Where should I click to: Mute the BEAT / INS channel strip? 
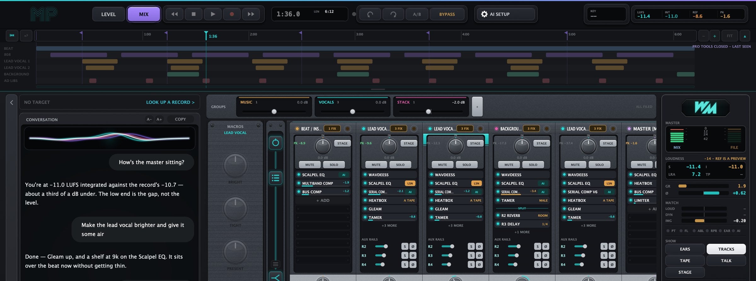coord(310,165)
